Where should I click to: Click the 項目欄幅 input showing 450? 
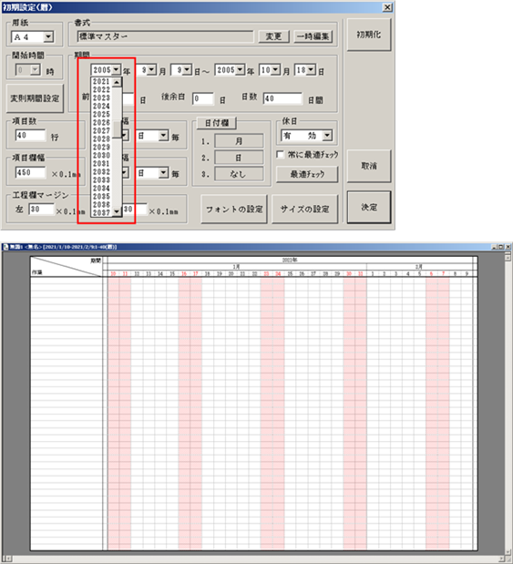click(31, 172)
